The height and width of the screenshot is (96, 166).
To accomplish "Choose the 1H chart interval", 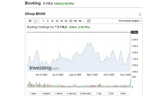I will tap(62, 21).
